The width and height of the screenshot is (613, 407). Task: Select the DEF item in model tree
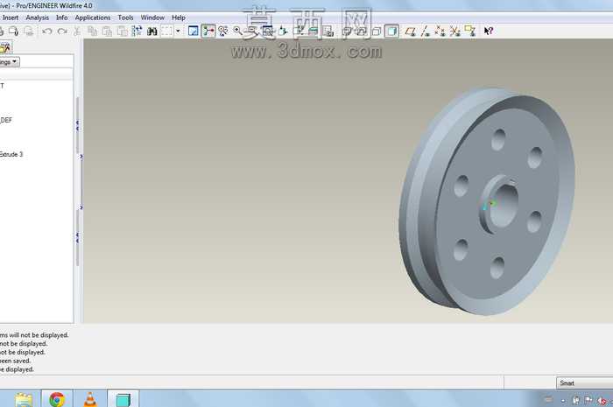6,120
